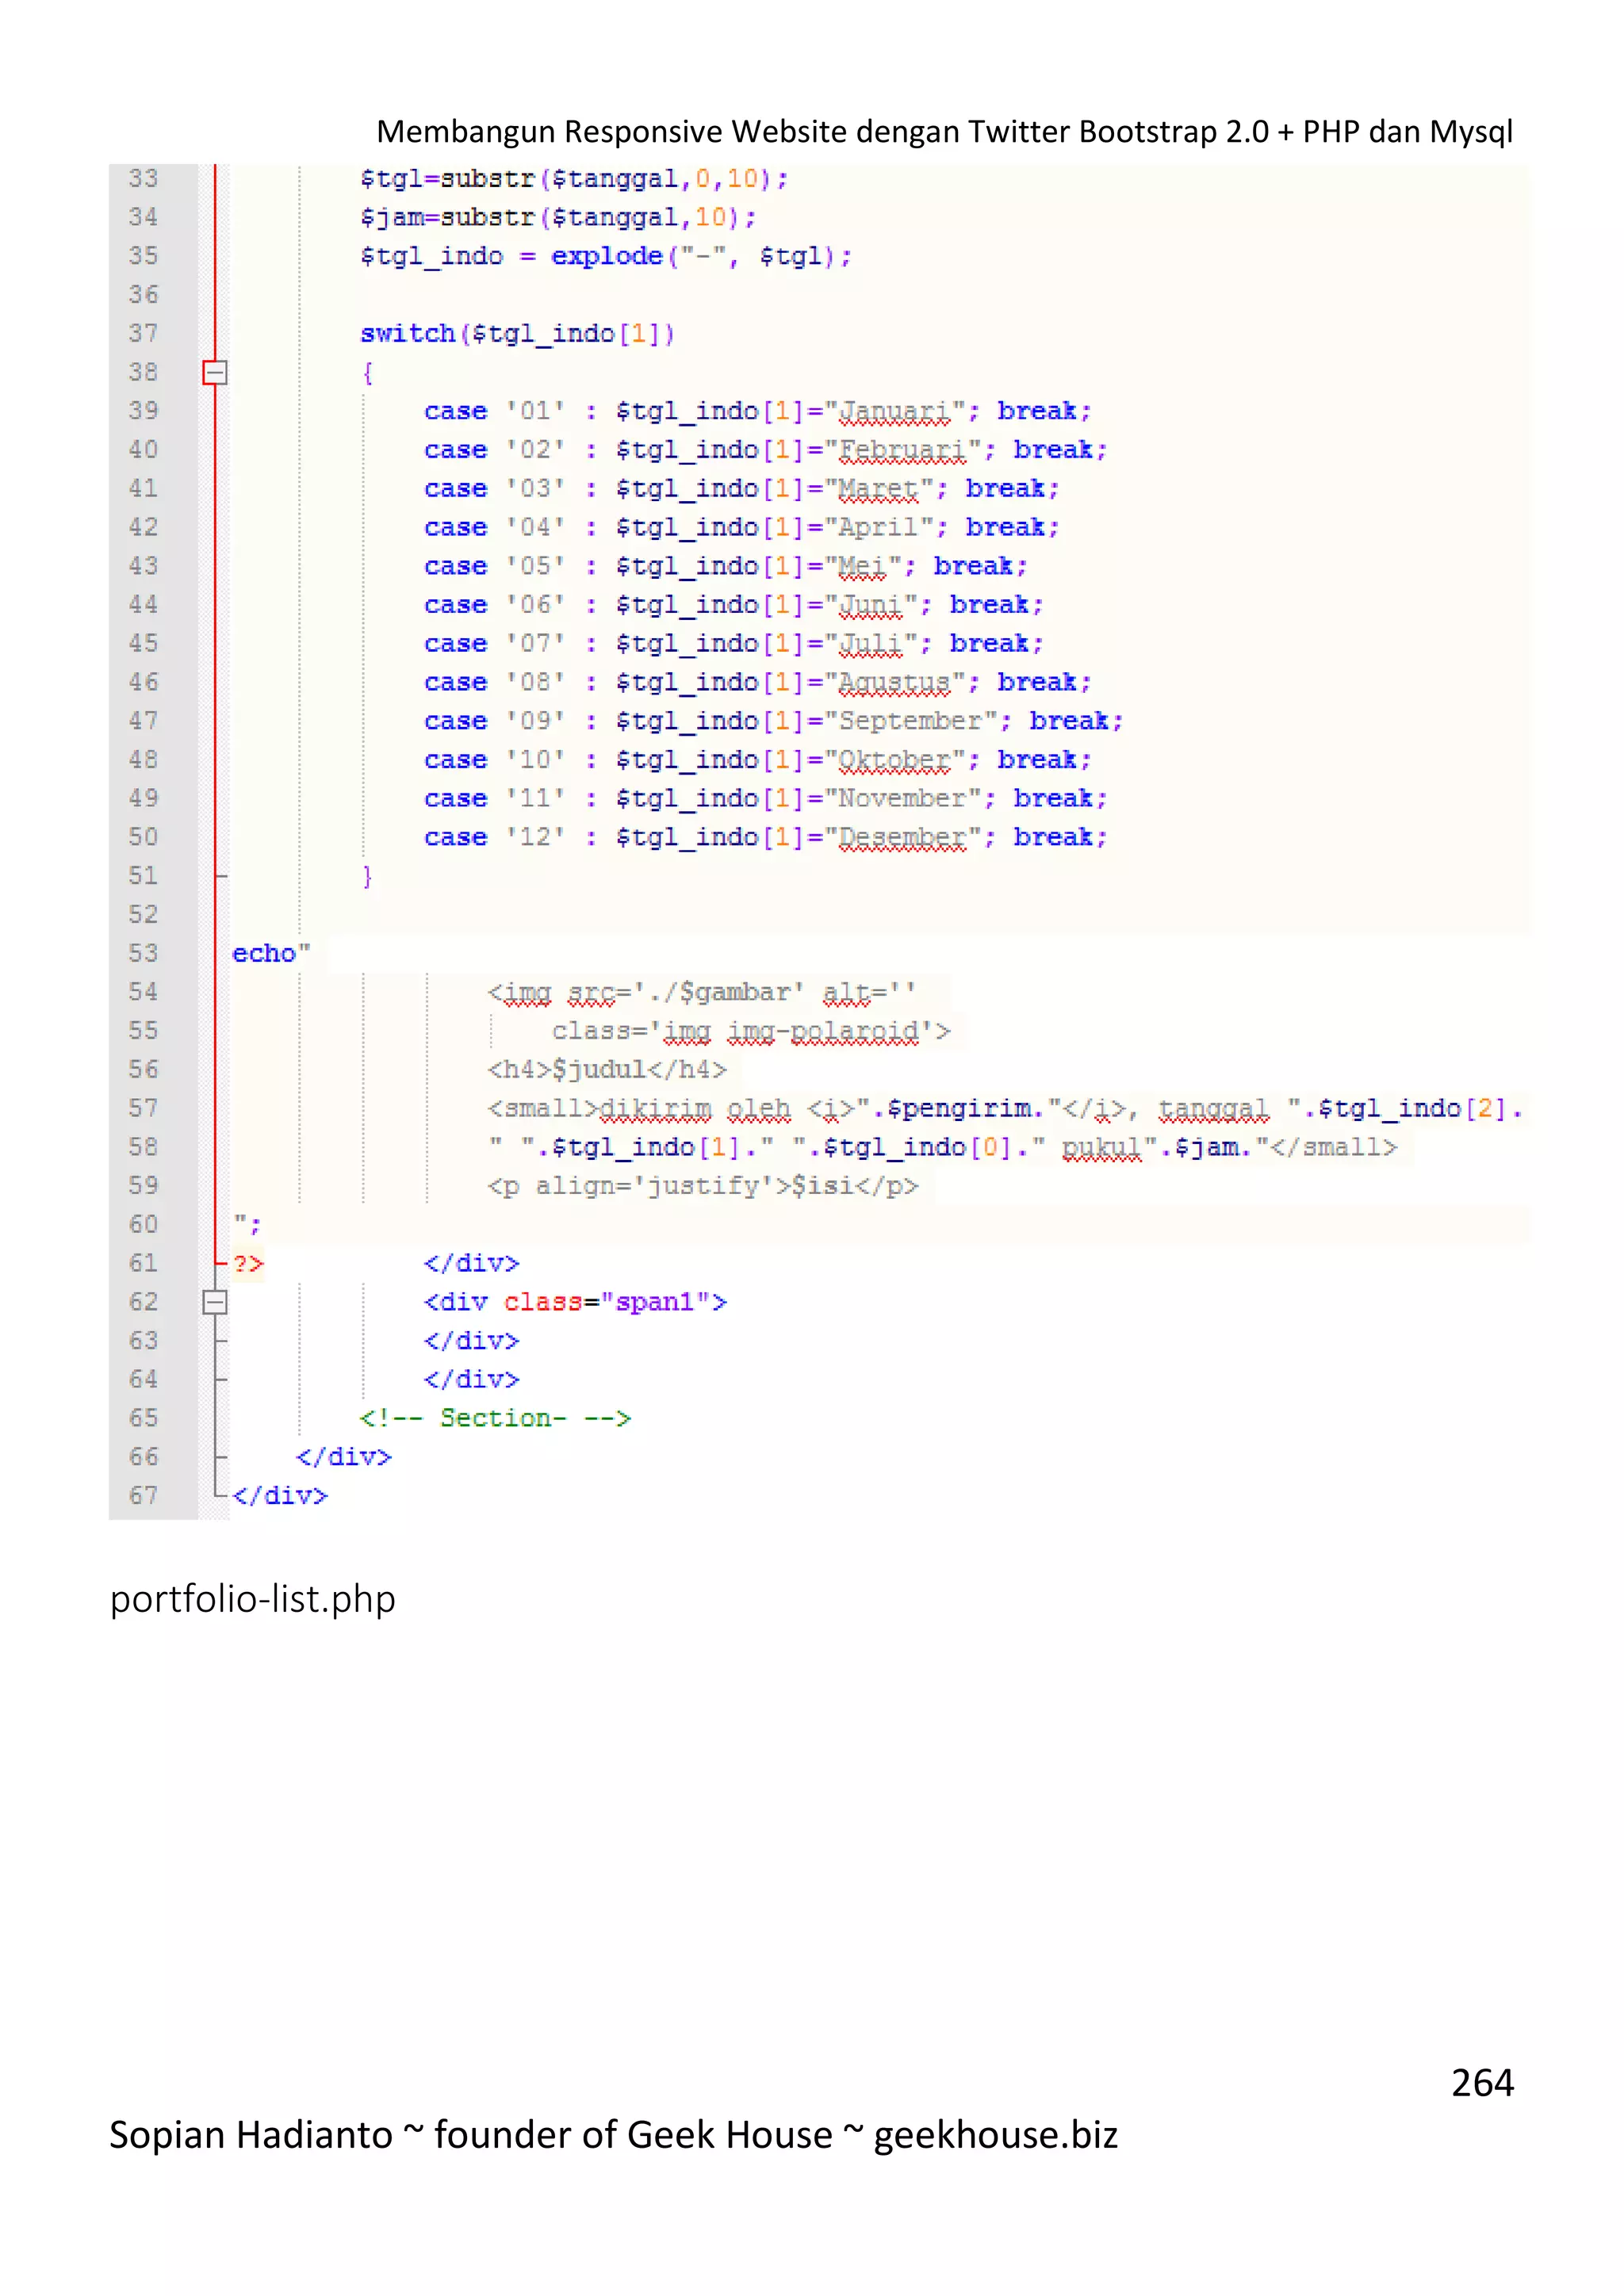Click the "Maret" string on line 41
This screenshot has width=1624, height=2296.
(x=879, y=489)
